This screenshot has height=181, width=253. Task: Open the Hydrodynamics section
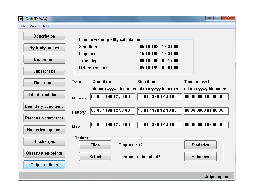pos(44,48)
